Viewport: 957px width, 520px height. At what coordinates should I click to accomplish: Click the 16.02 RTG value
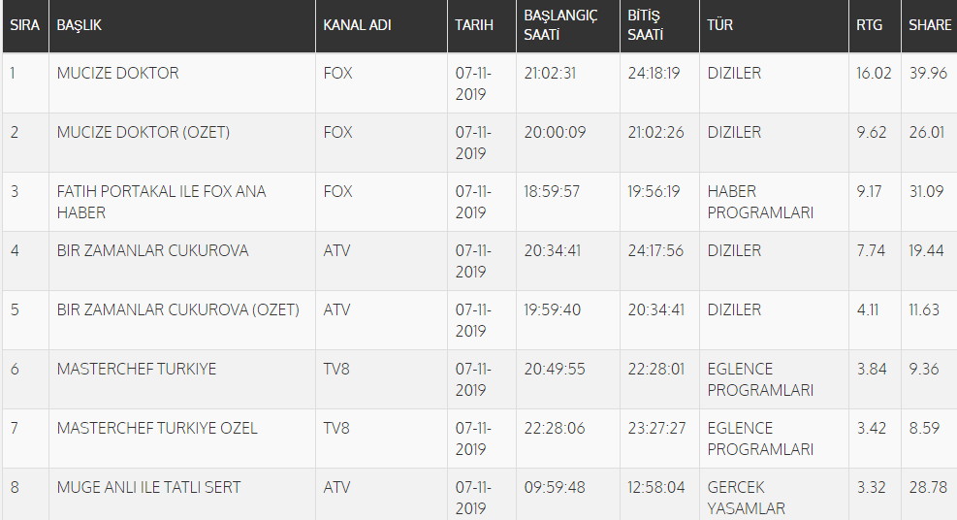pos(874,73)
